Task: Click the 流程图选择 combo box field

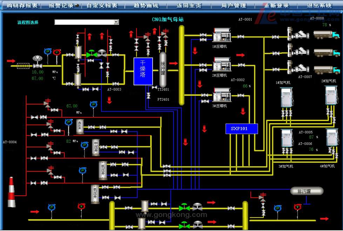Action: tap(84, 22)
